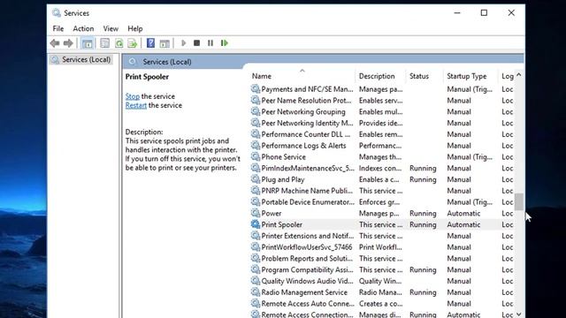The image size is (566, 318).
Task: Click the Forward arrow in the toolbar
Action: [x=68, y=43]
